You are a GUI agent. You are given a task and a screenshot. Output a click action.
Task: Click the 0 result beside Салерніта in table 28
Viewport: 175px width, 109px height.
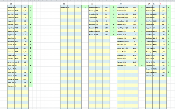30,48
